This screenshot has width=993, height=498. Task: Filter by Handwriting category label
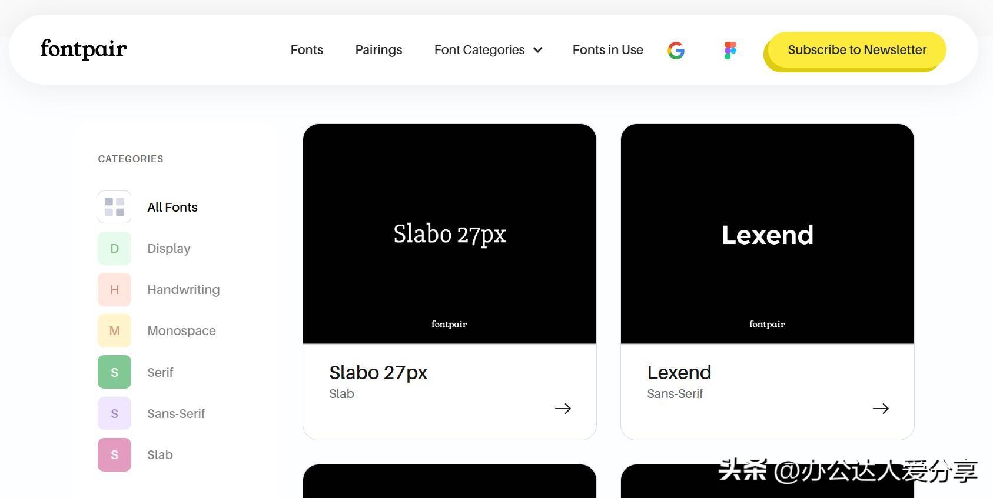[x=183, y=289]
